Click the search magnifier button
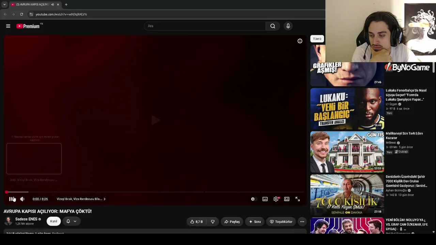This screenshot has width=436, height=245. [272, 26]
